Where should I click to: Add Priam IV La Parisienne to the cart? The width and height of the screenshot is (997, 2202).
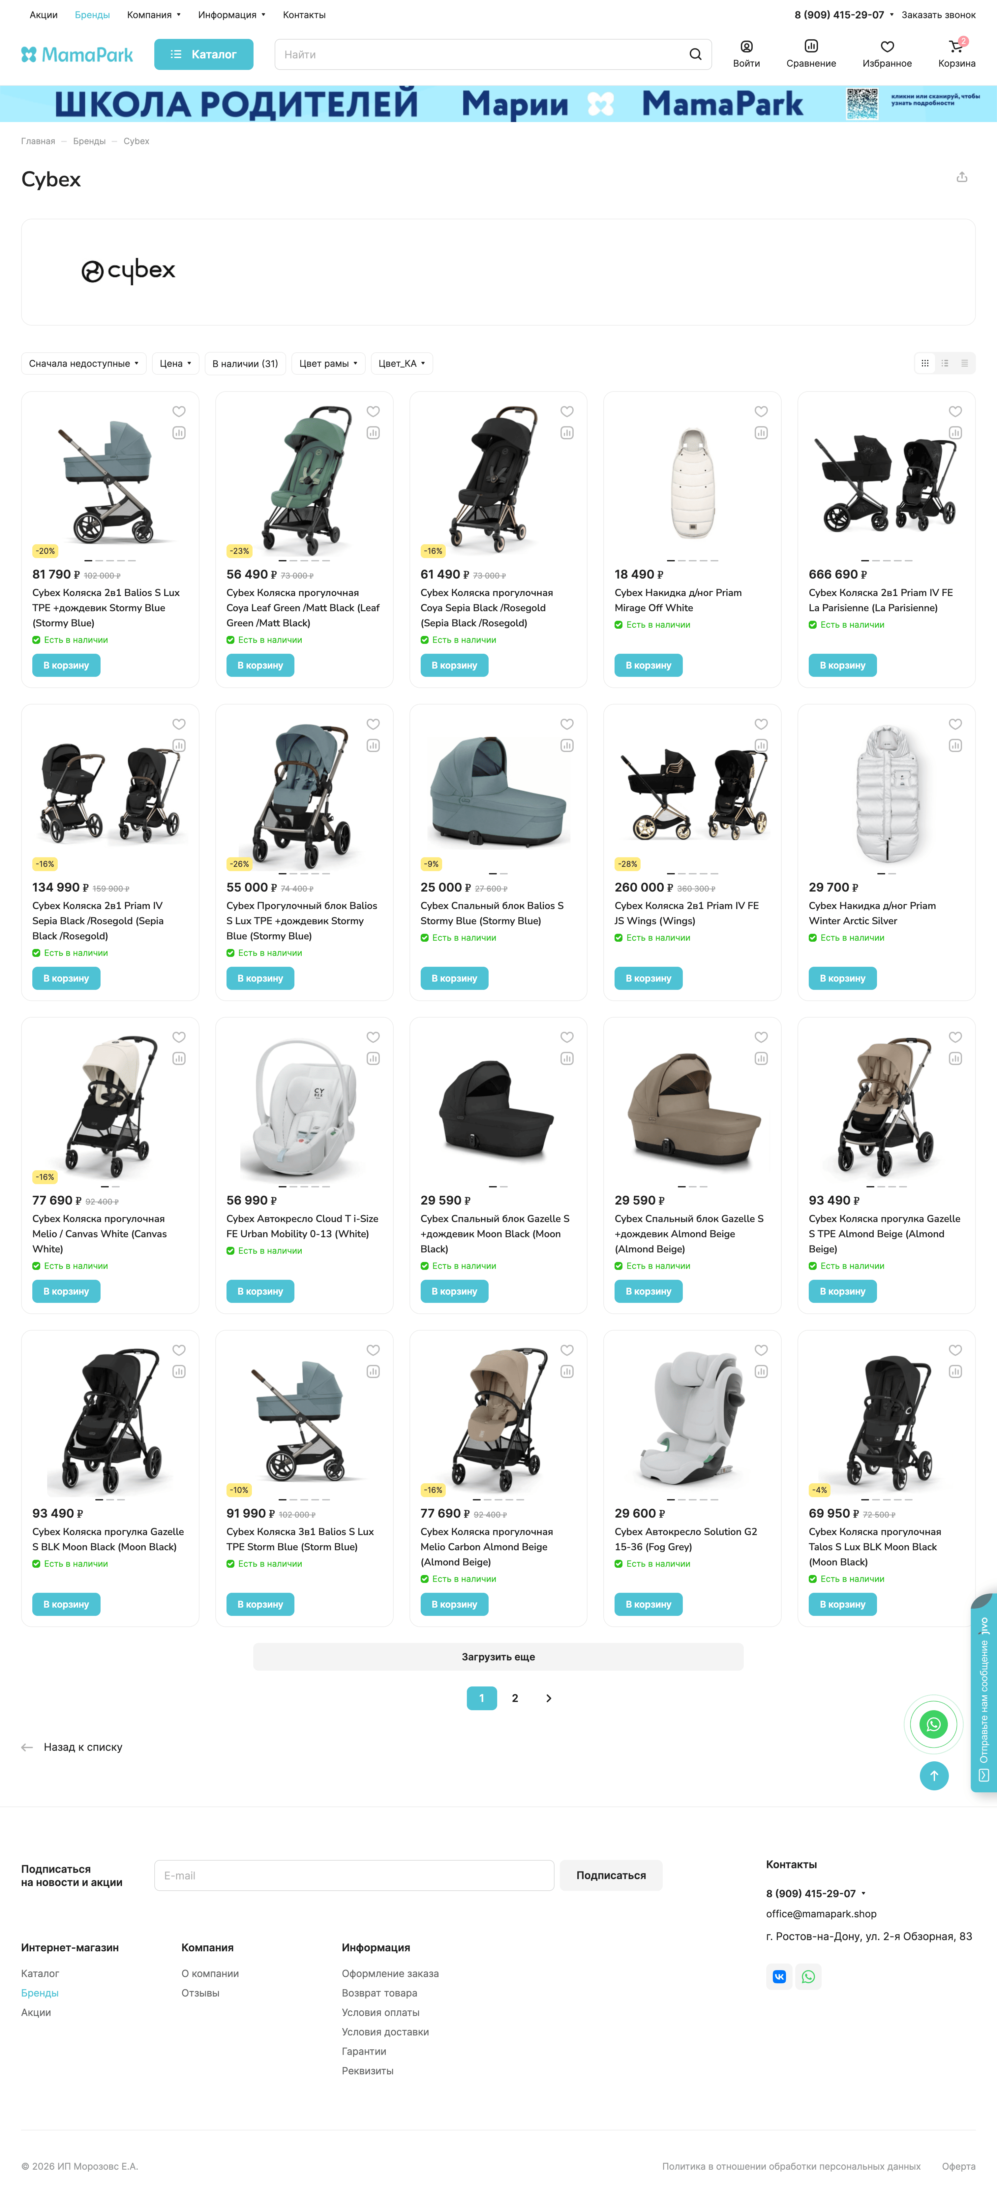842,665
